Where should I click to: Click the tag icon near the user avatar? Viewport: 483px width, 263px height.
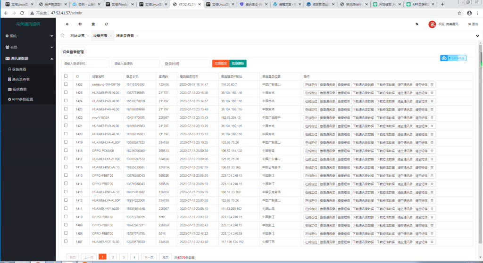[416, 24]
